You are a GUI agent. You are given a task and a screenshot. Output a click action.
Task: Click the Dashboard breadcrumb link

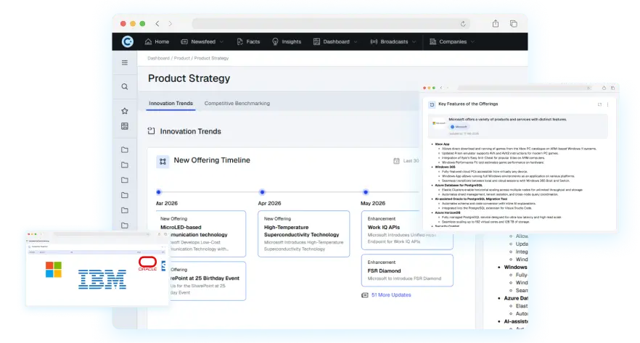click(x=158, y=58)
